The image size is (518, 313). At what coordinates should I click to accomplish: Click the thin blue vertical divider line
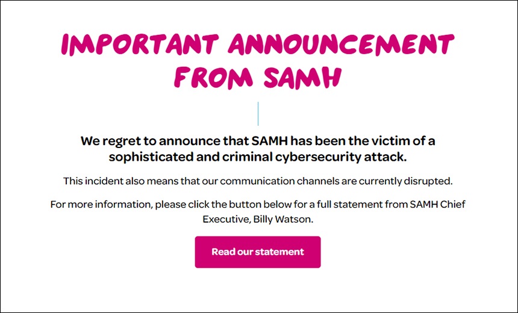(258, 114)
